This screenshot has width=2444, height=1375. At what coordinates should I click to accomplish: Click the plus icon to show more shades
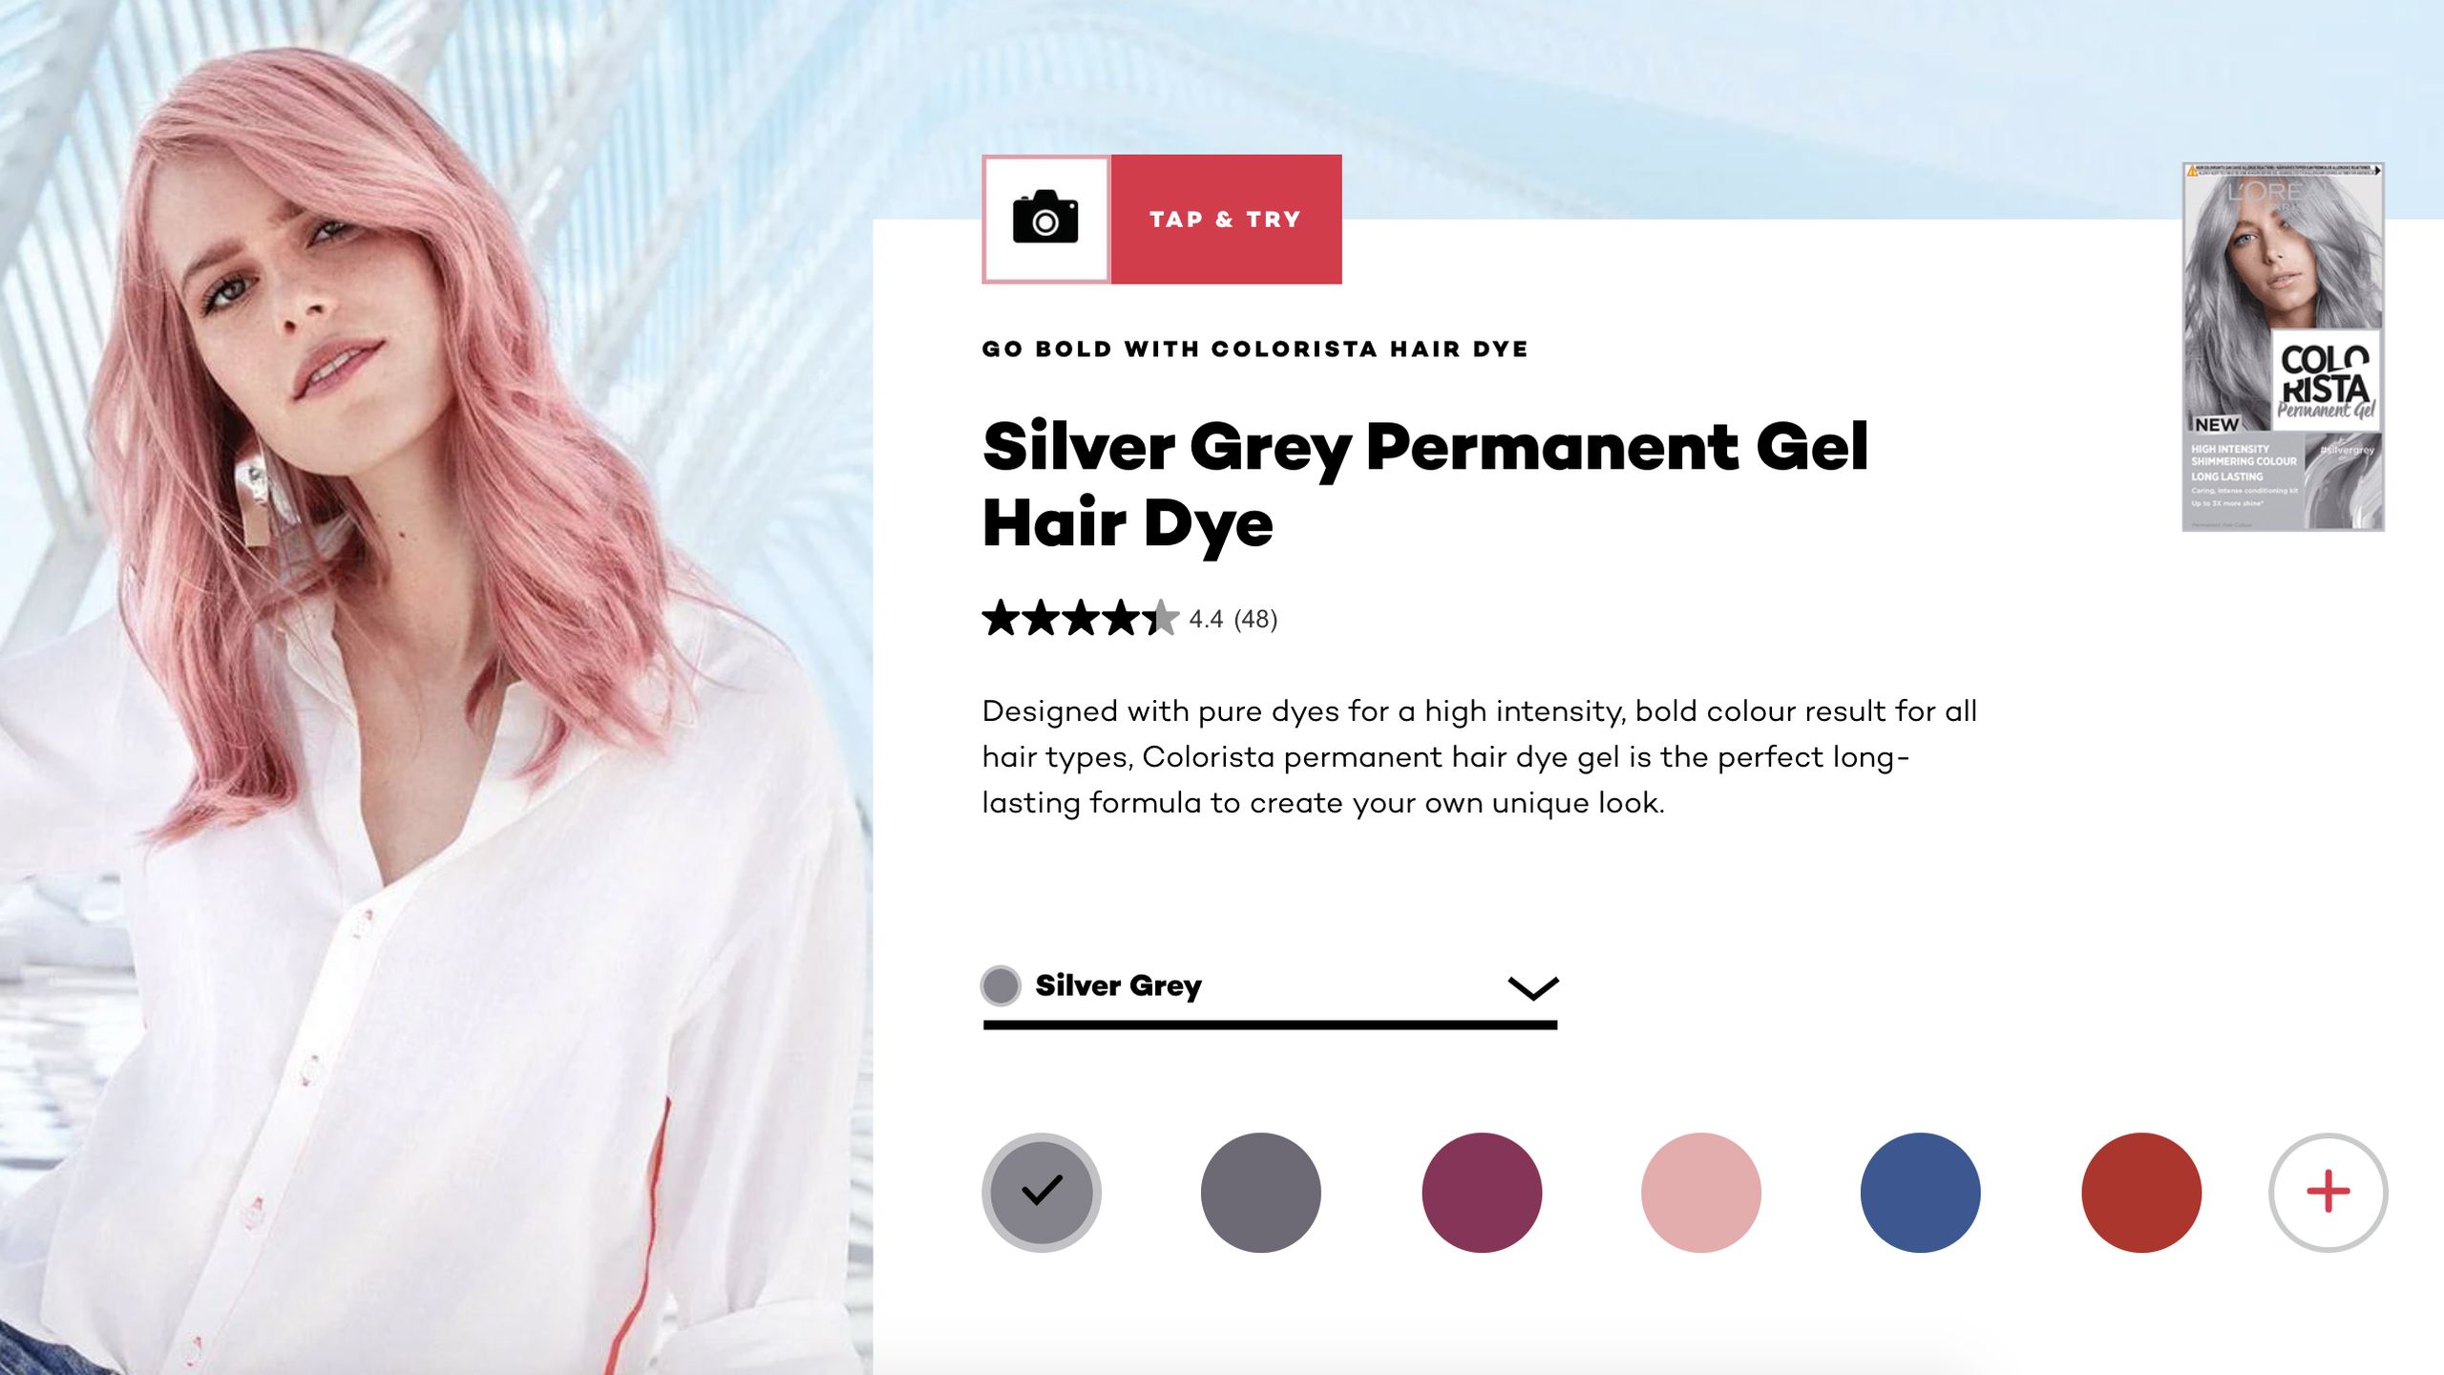(x=2328, y=1192)
